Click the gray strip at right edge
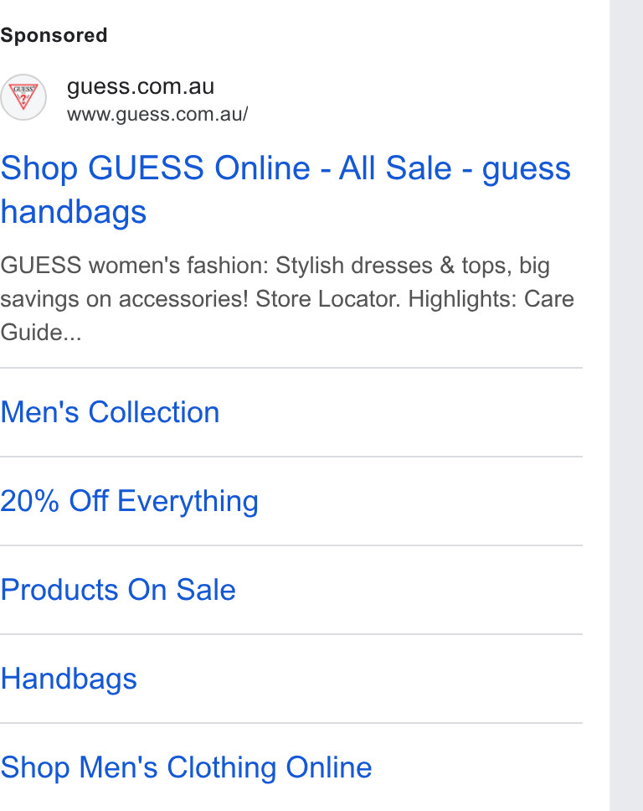This screenshot has width=643, height=811. pos(626,405)
